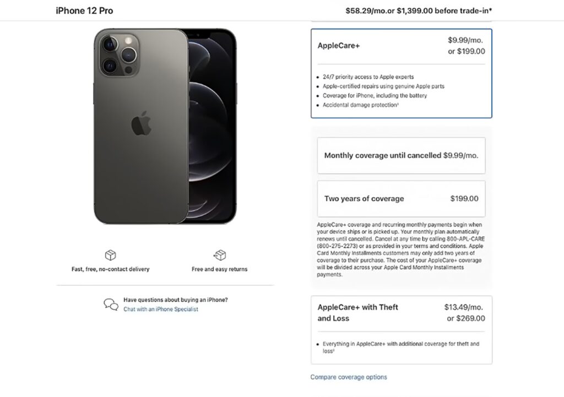Click the Have questions about buying an iPhone text
Viewport: 564px width, 397px height.
pos(175,300)
